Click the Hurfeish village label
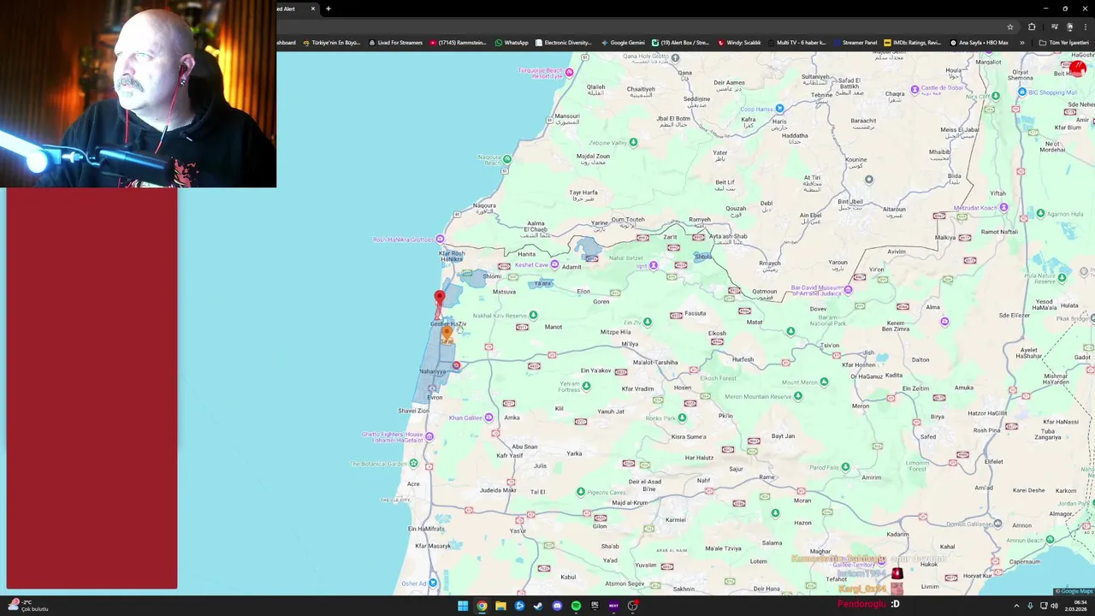Screen dimensions: 1095x616 (743, 359)
